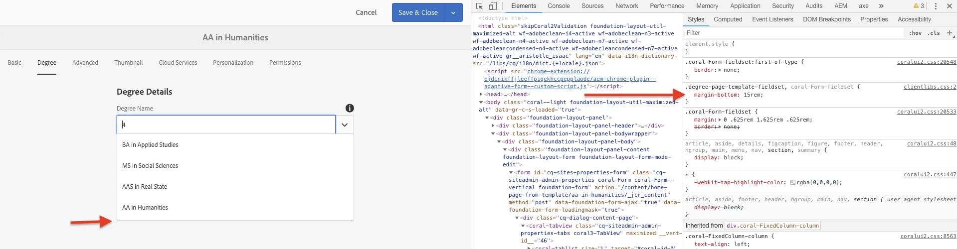Select the Elements DevTools tab
957x249 pixels.
[524, 6]
